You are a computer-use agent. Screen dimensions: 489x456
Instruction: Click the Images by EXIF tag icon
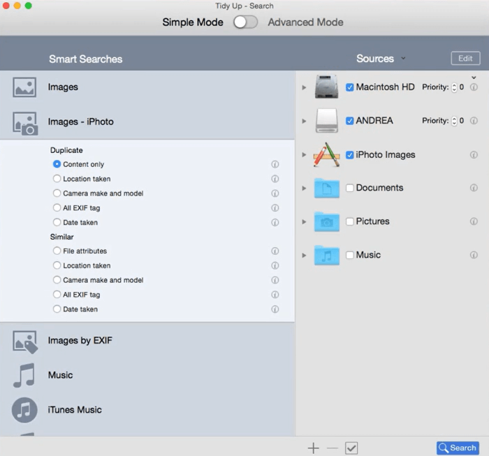25,342
